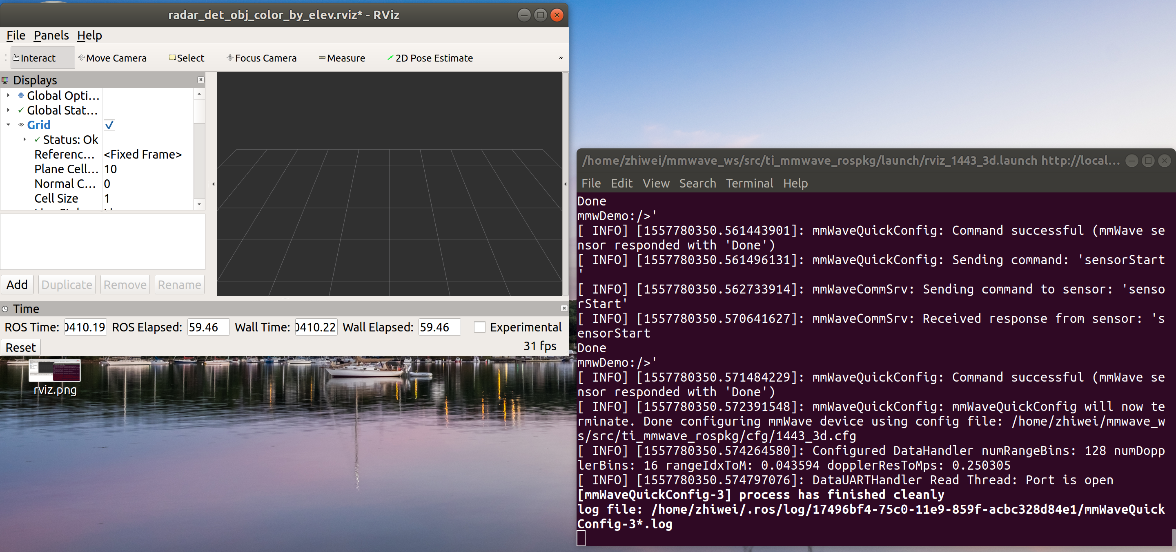Show more toolbar tools overflow arrow
This screenshot has height=552, width=1176.
(x=561, y=58)
